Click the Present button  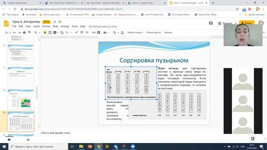[225, 23]
